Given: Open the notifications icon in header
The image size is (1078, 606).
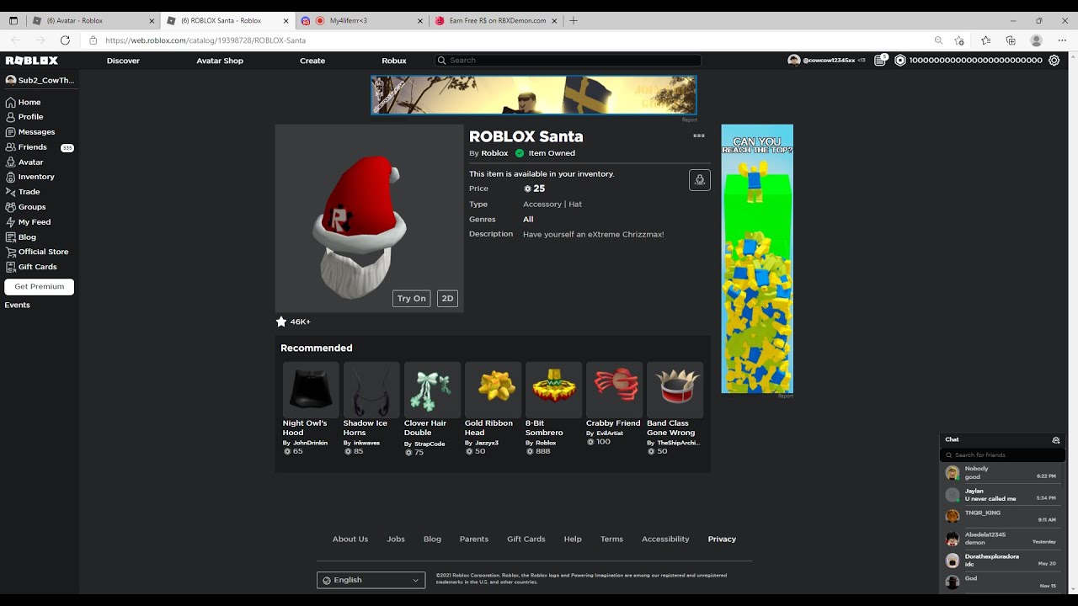Looking at the screenshot, I should (x=880, y=61).
